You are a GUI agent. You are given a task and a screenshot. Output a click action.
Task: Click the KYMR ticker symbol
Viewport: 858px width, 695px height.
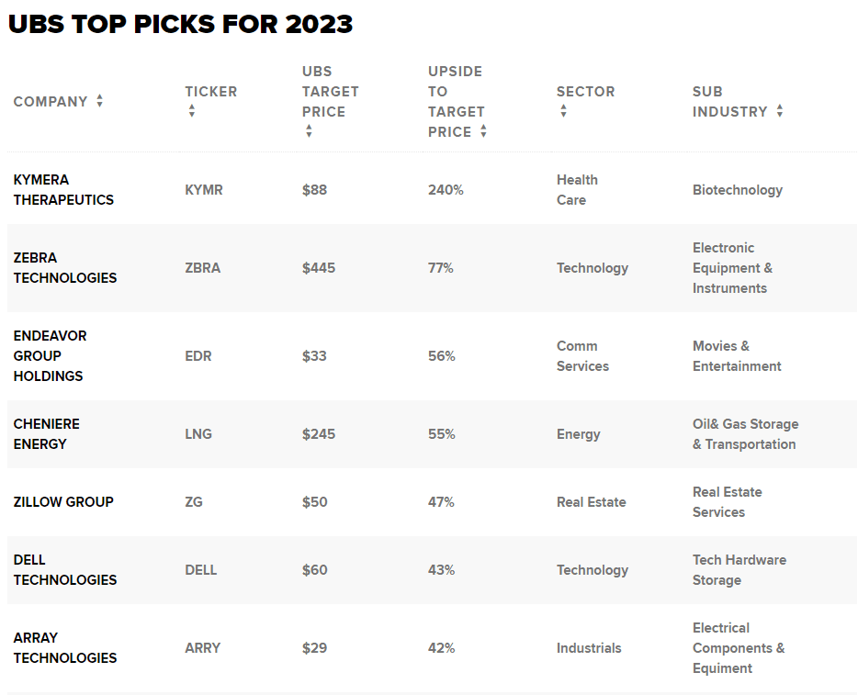204,190
